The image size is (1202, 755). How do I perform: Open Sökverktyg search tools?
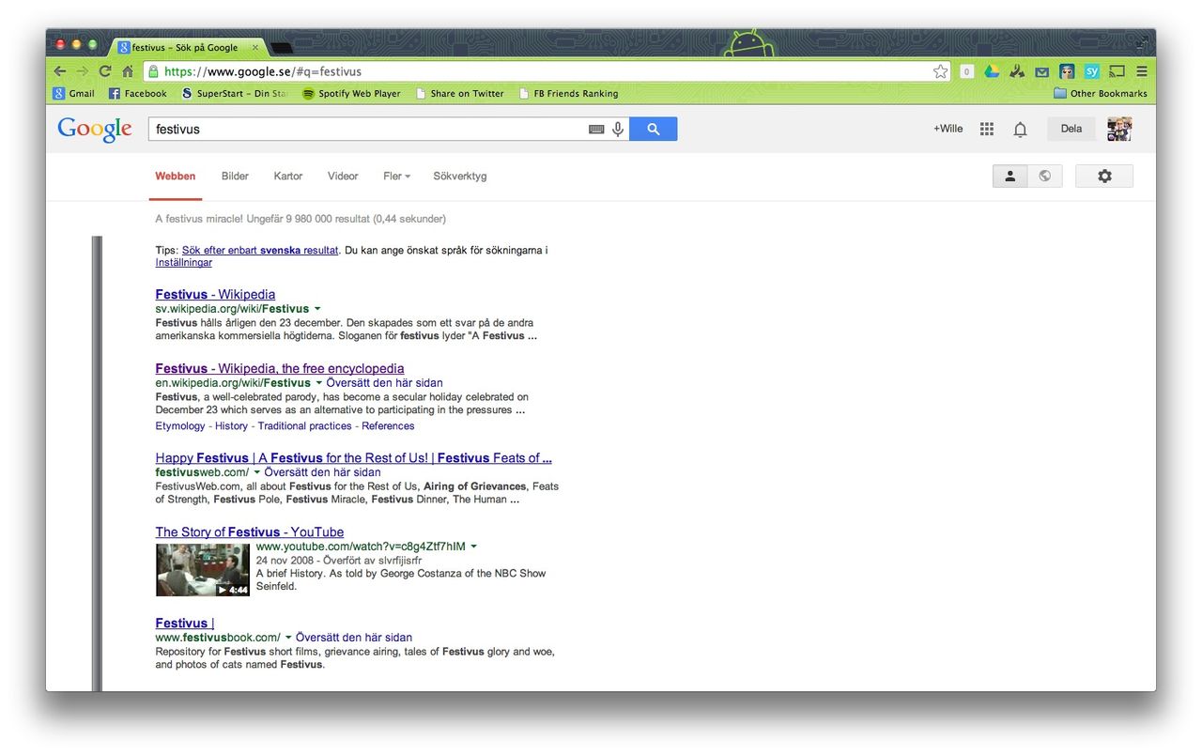(460, 177)
